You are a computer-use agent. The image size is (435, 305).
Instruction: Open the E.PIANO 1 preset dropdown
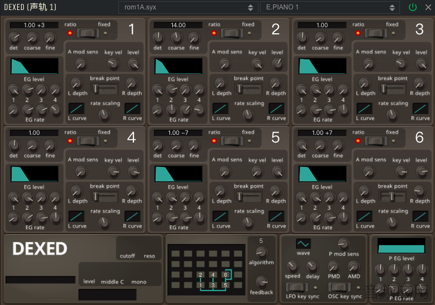pos(330,7)
